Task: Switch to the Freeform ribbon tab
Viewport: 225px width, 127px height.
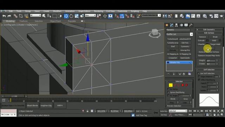Action: [24, 21]
